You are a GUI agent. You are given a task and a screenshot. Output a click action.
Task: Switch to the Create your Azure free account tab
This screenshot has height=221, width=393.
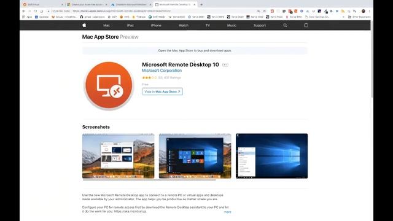click(x=87, y=4)
